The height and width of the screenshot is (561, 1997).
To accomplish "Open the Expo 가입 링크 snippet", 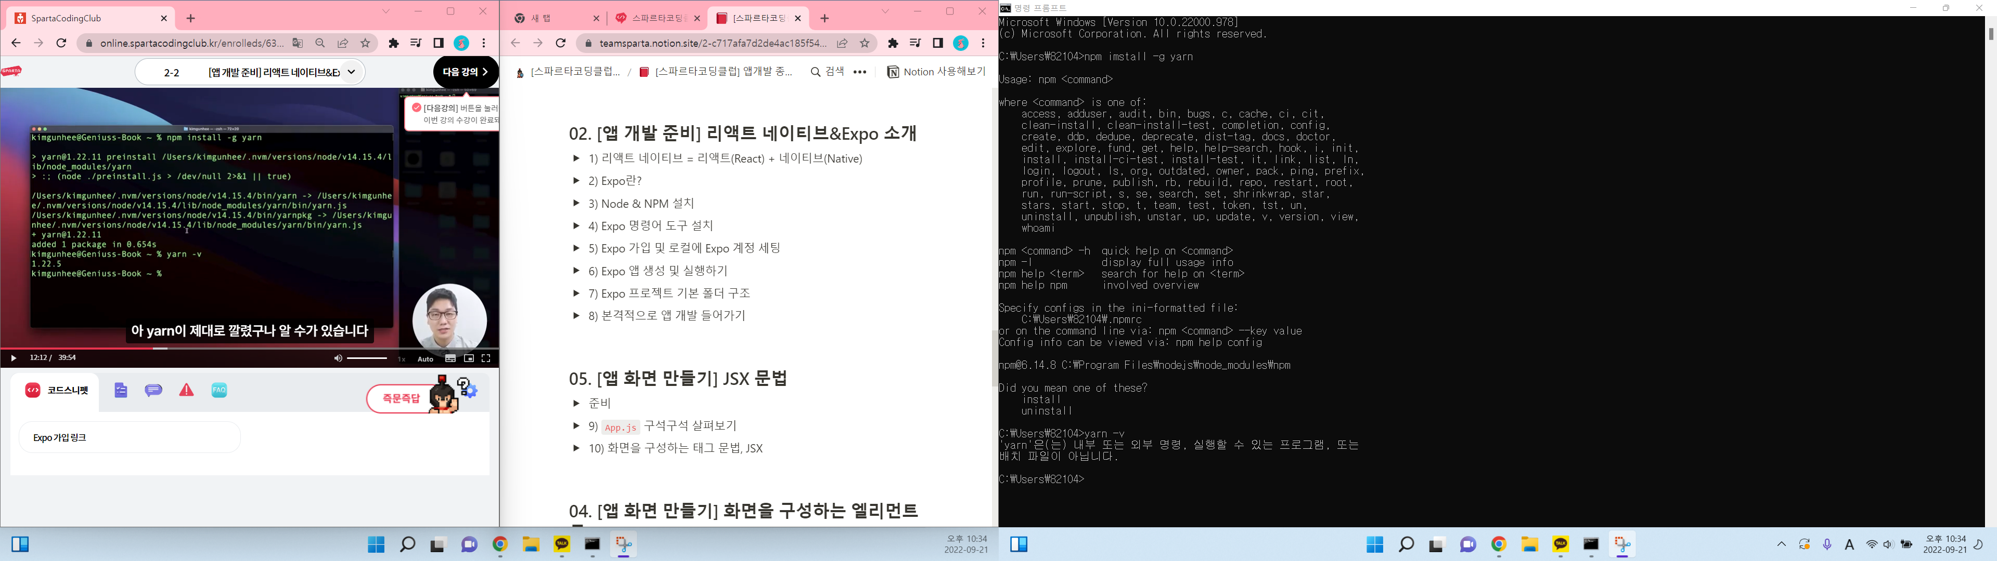I will (x=130, y=438).
